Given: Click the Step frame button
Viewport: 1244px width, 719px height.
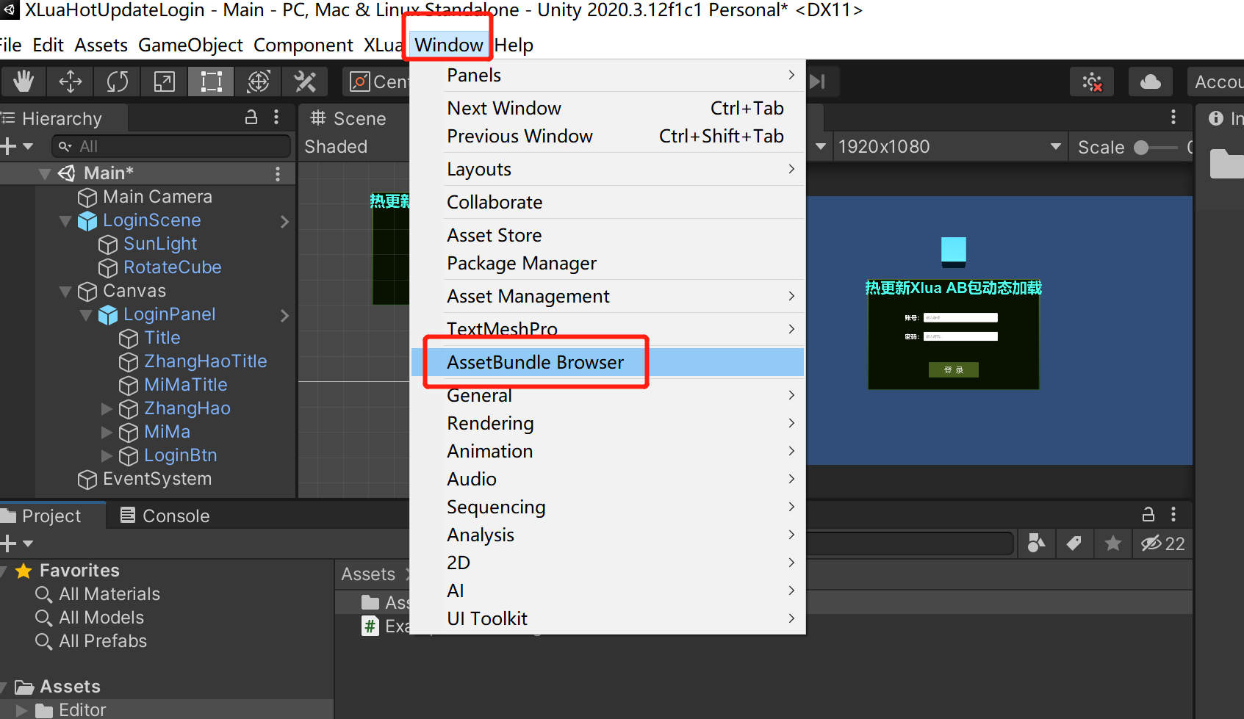Looking at the screenshot, I should (x=818, y=82).
